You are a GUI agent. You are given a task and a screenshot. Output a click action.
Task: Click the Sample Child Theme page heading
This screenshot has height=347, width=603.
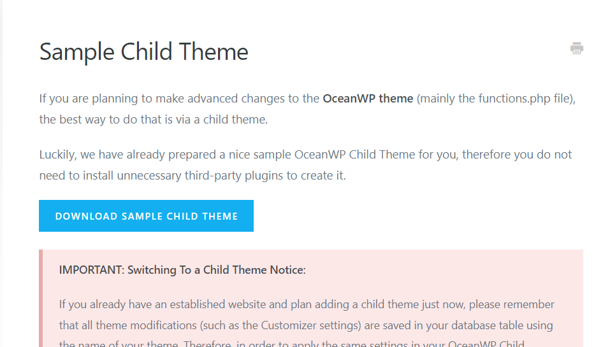tap(144, 52)
